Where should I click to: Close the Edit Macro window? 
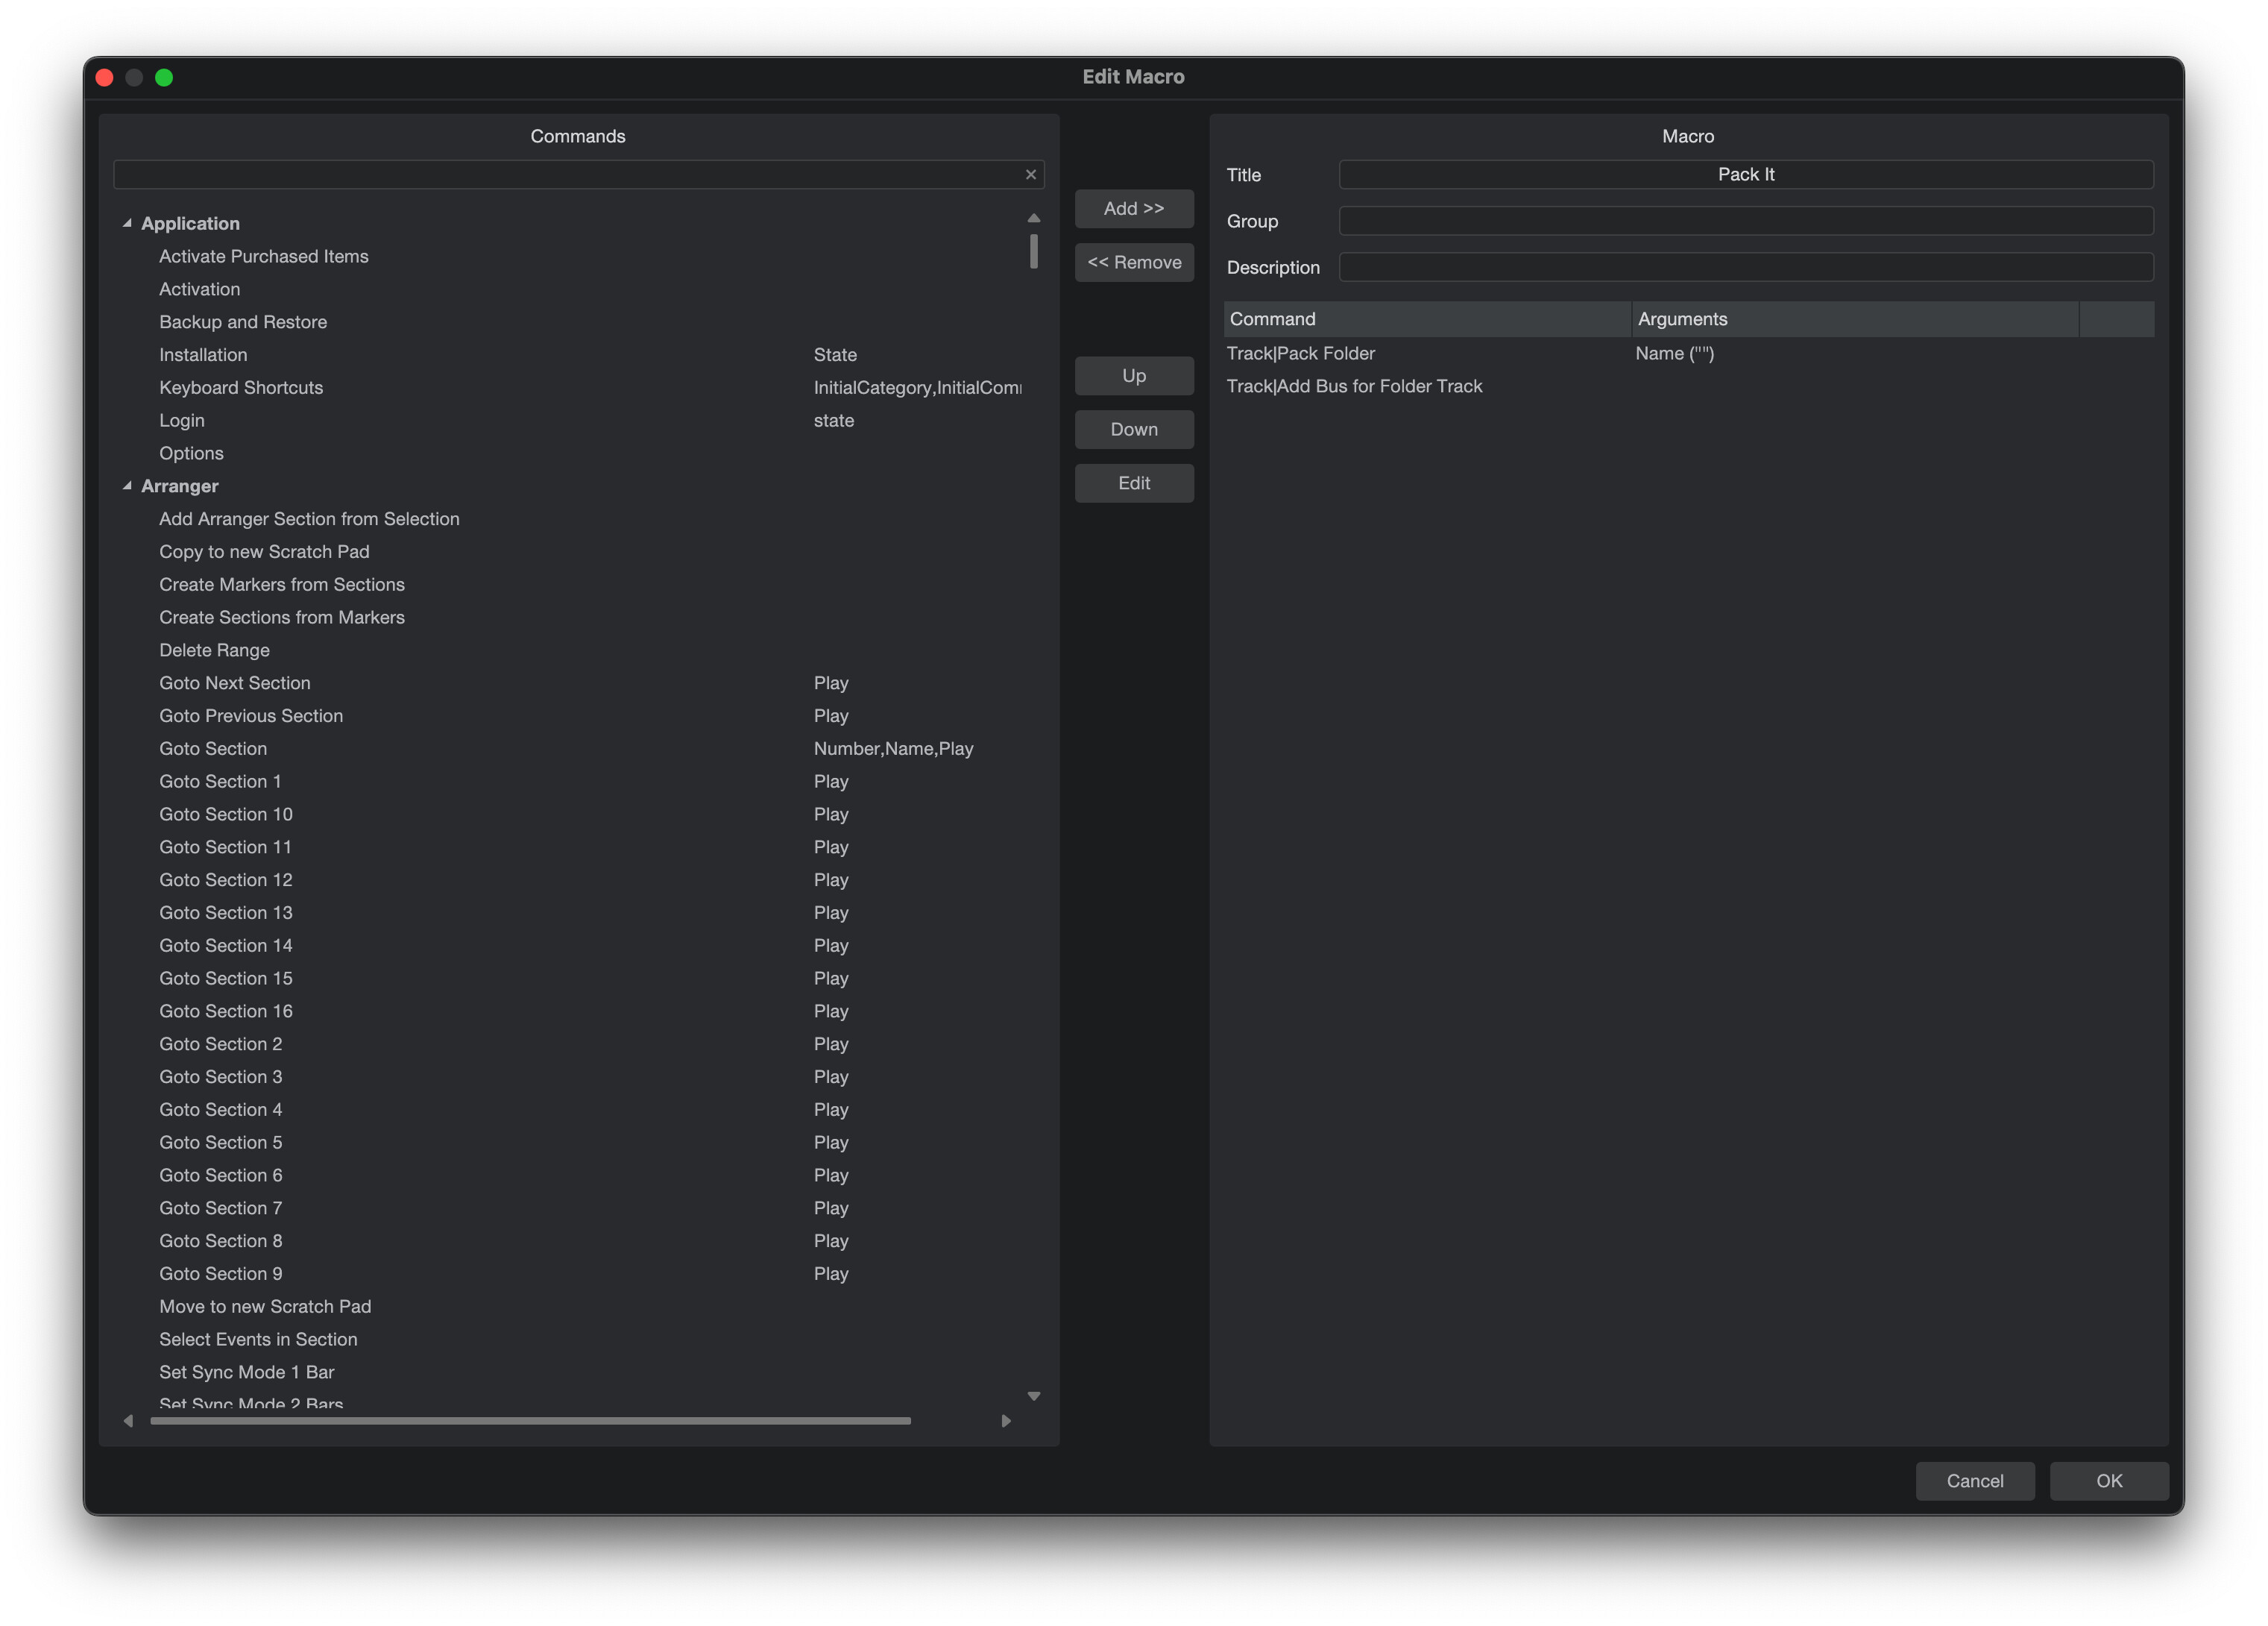[x=104, y=77]
